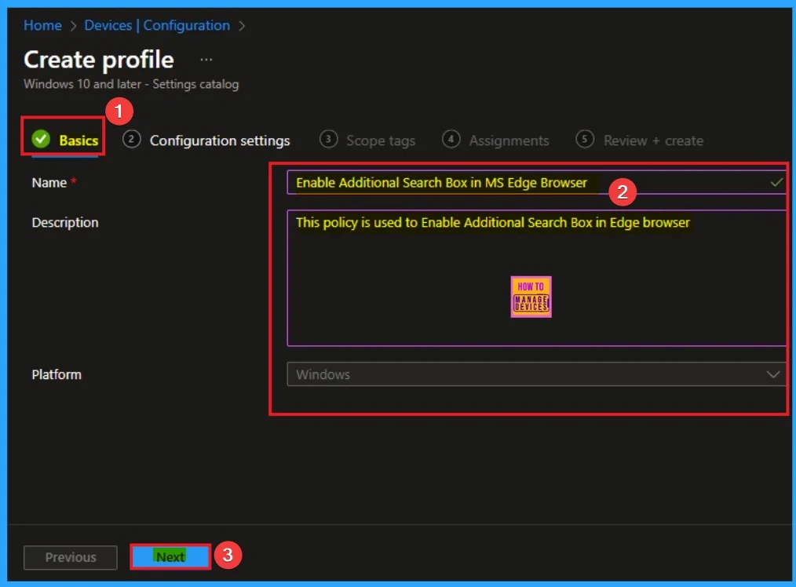Click breadcrumb chevron after Home
Image resolution: width=796 pixels, height=587 pixels.
click(x=73, y=26)
